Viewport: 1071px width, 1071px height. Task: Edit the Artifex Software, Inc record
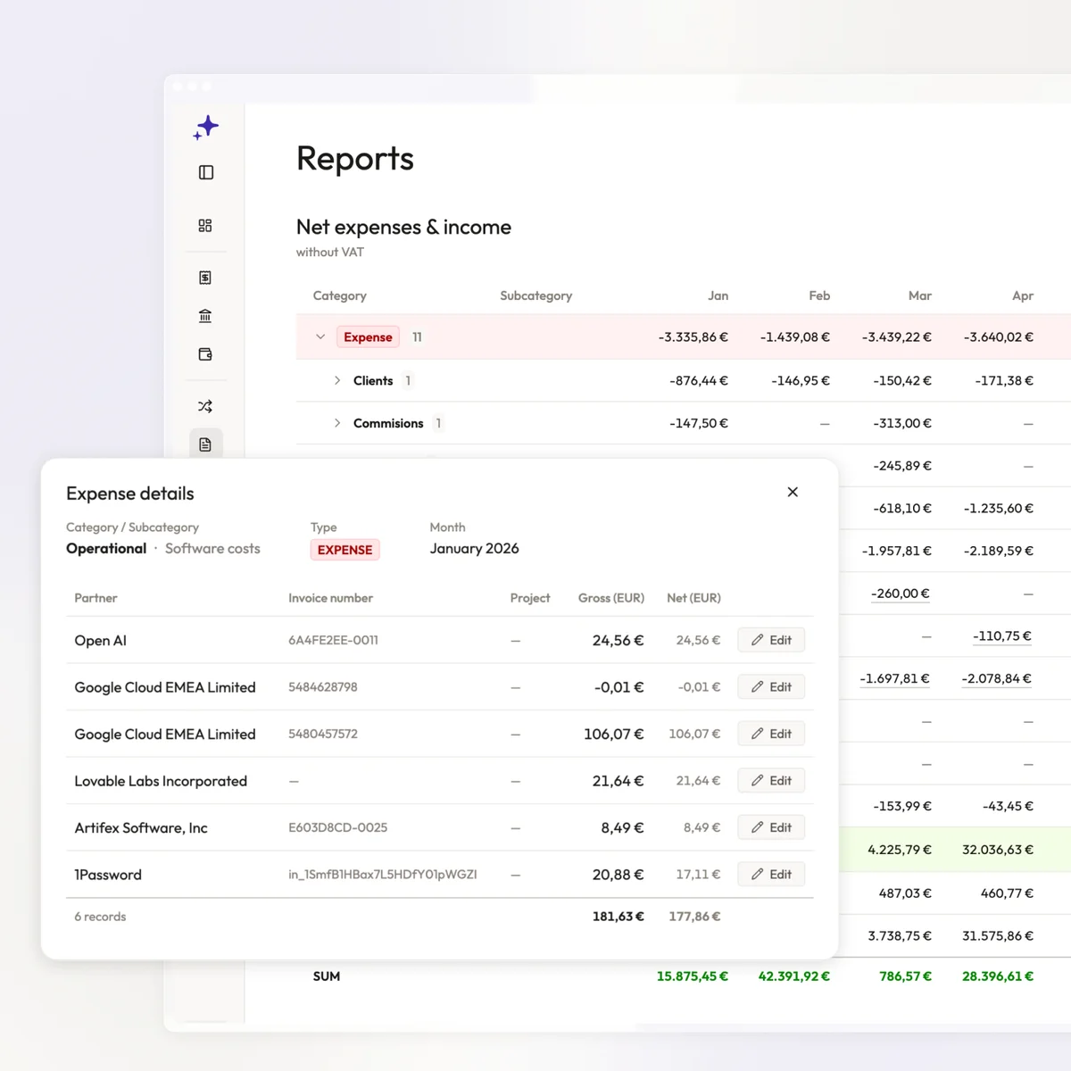coord(771,827)
